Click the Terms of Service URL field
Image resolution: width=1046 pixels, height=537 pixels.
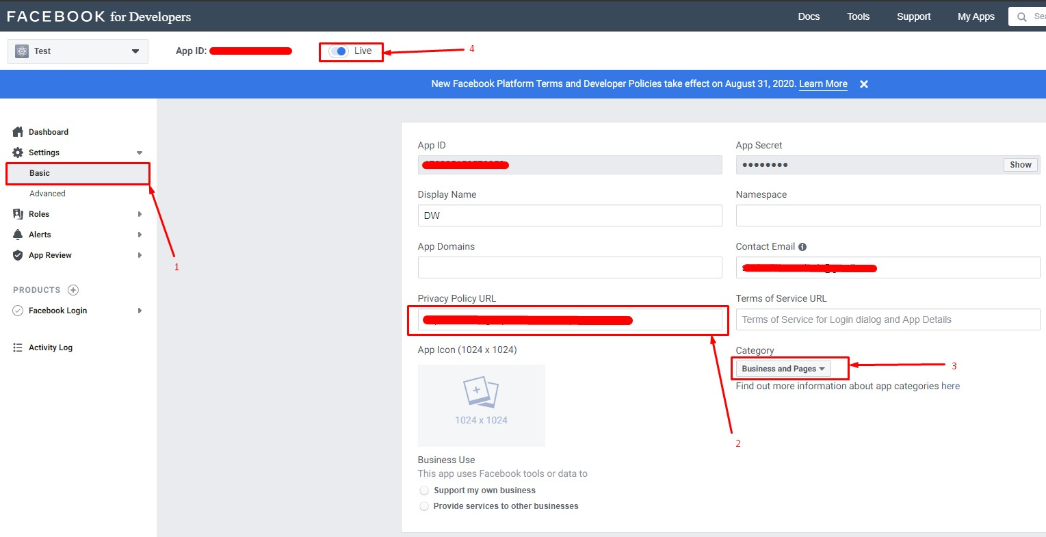(888, 319)
